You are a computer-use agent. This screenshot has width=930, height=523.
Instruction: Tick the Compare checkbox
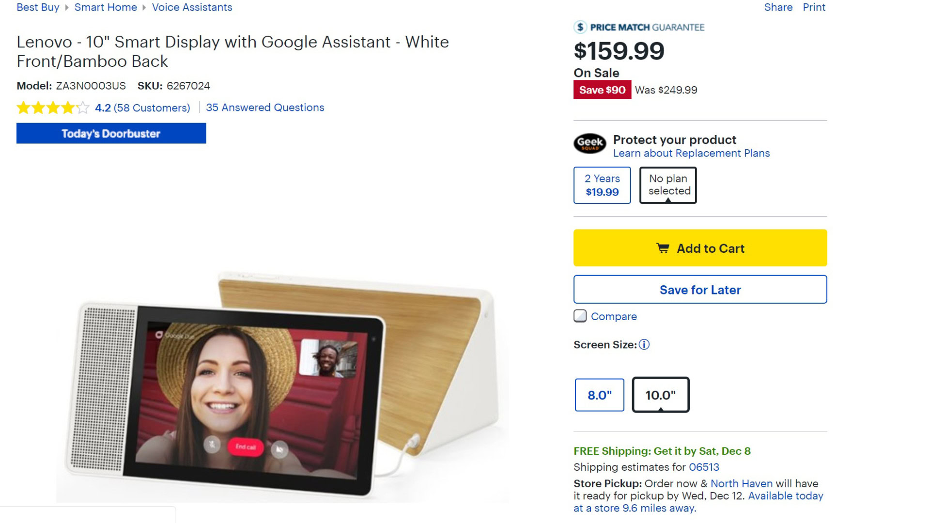pos(580,316)
